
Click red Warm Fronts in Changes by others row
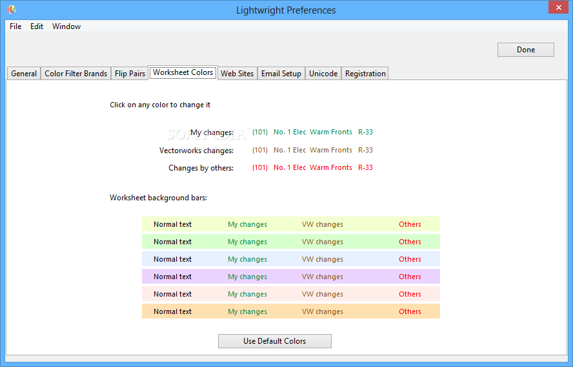tap(331, 167)
